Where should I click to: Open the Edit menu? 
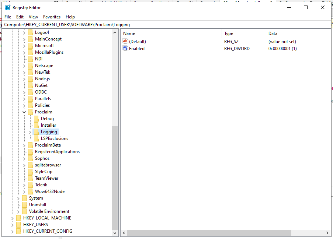point(20,17)
